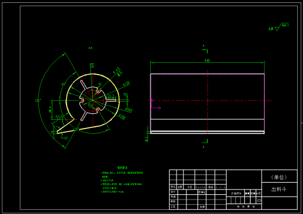Click the lower A section cutting mark
This screenshot has height=214, width=303.
(205, 144)
